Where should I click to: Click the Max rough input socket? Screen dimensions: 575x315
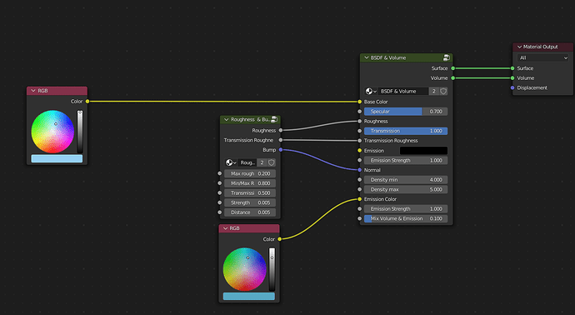(x=220, y=173)
